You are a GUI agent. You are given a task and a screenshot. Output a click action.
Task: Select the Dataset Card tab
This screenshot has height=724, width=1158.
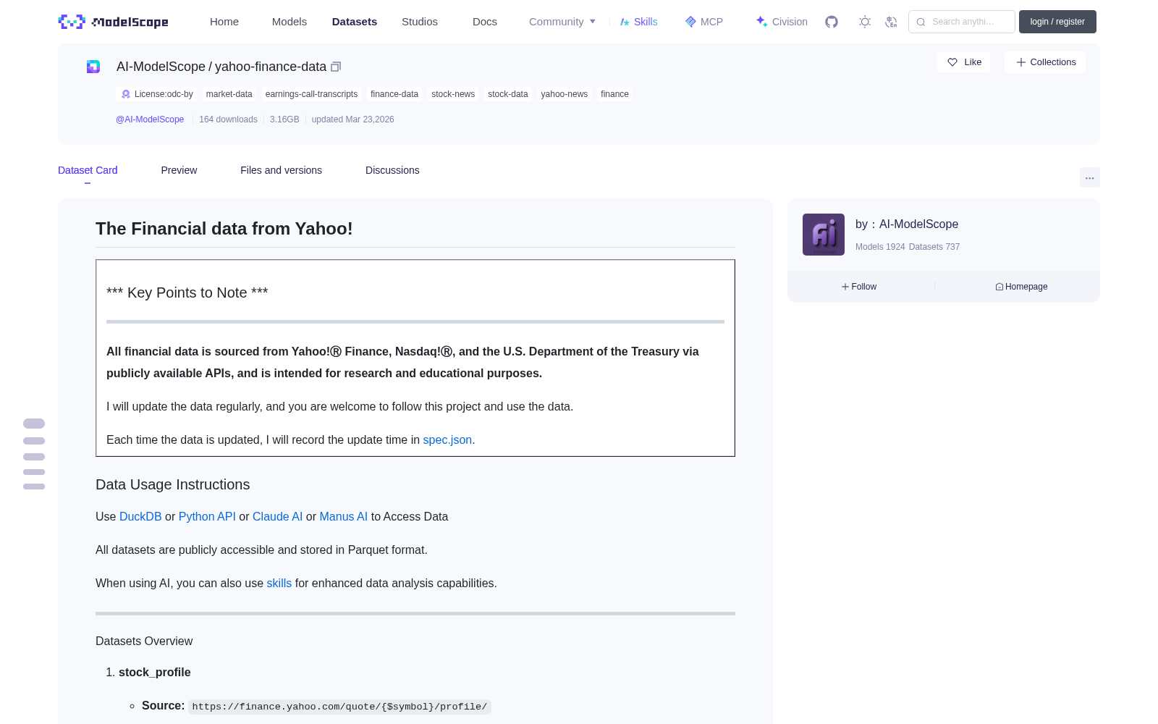click(88, 170)
